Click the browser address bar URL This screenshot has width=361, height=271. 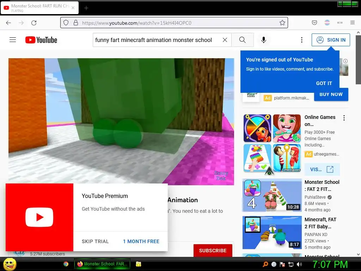click(136, 23)
